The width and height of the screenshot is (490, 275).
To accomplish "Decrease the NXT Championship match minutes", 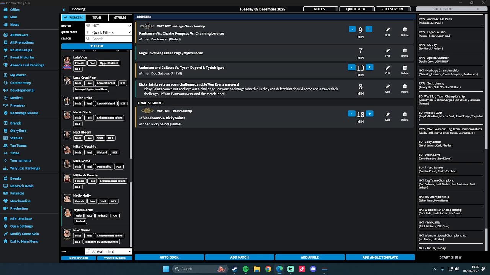I will click(x=351, y=113).
